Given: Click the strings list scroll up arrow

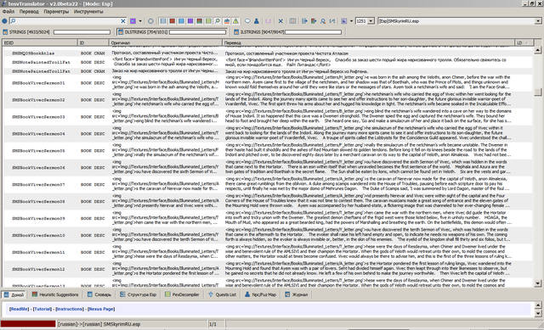Looking at the screenshot, I should (x=538, y=51).
